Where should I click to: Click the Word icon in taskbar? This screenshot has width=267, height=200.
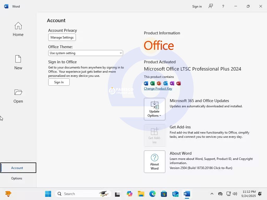tap(187, 194)
